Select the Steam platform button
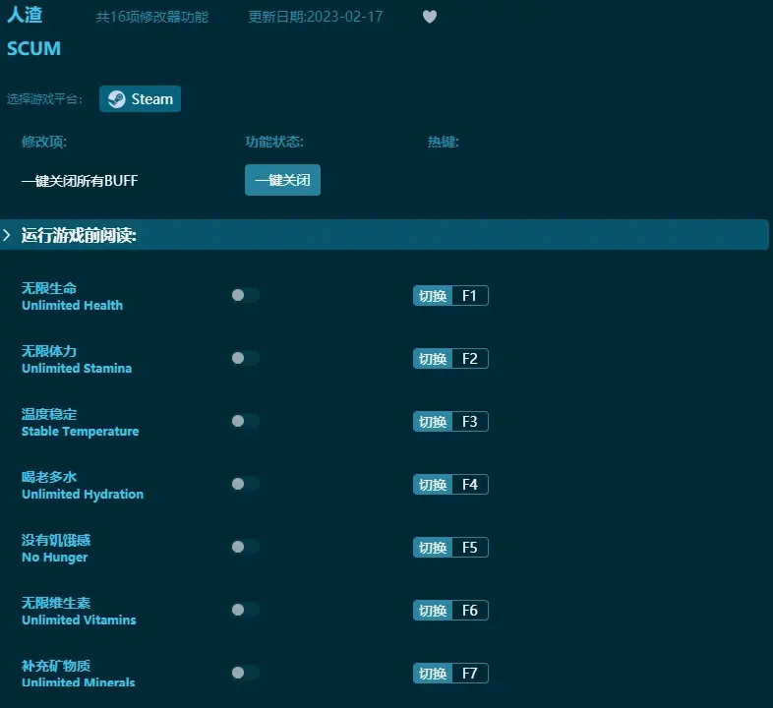Screen dimensions: 773x708 (140, 99)
